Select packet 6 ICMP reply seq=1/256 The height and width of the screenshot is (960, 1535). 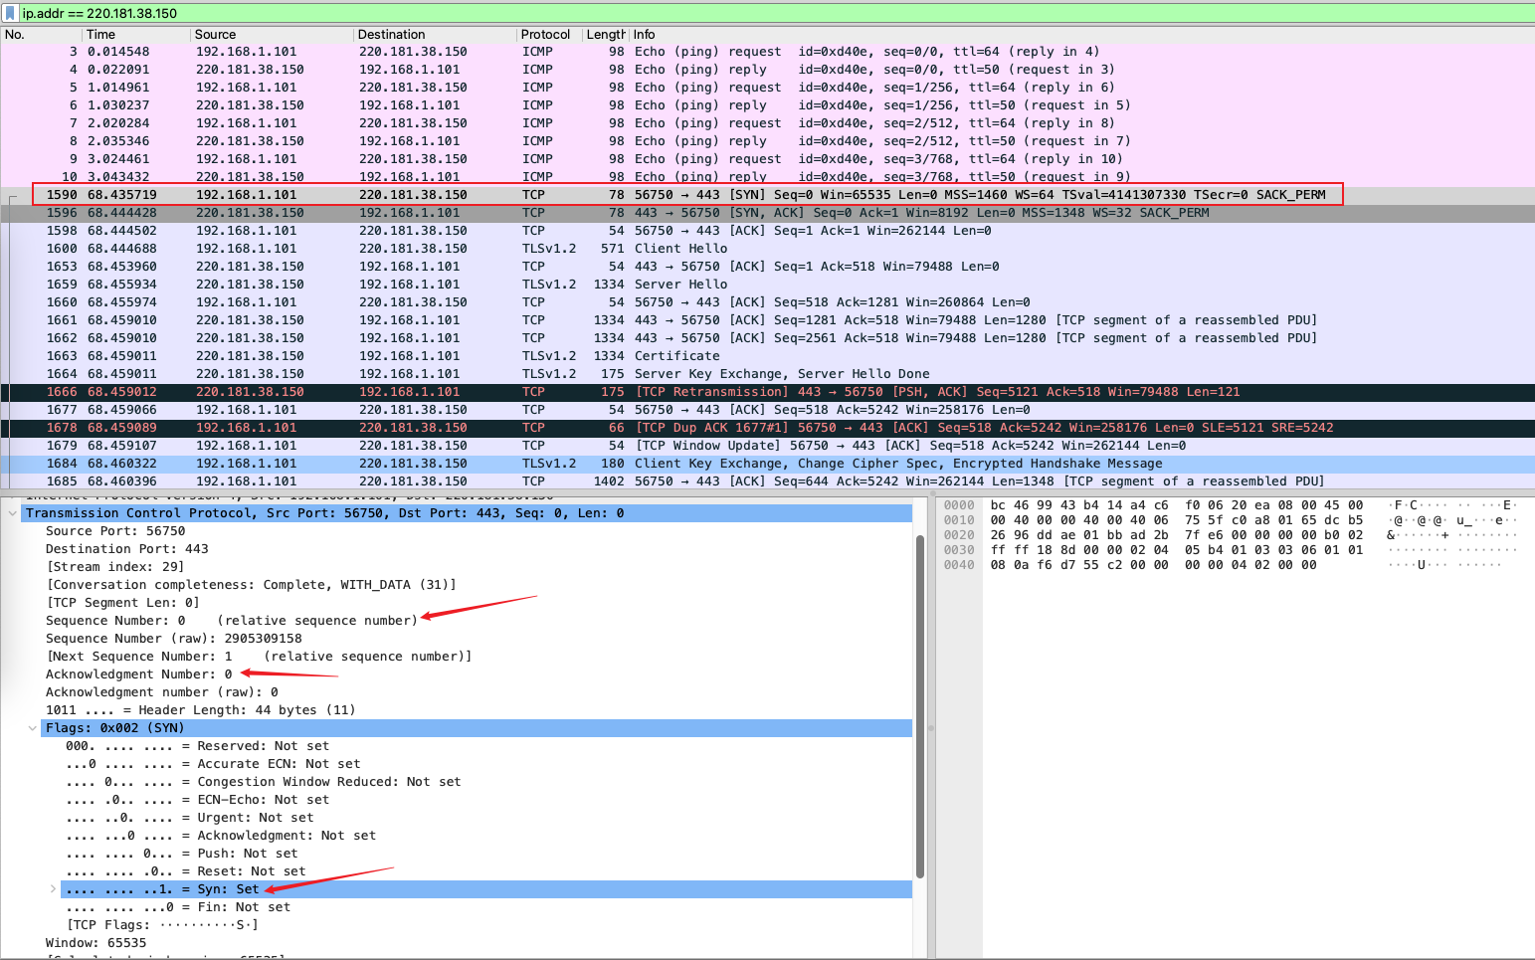point(767,105)
